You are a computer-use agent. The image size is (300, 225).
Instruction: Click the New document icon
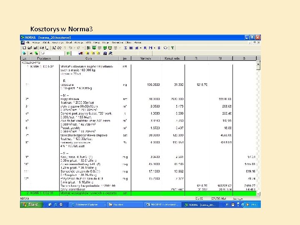pyautogui.click(x=24, y=48)
